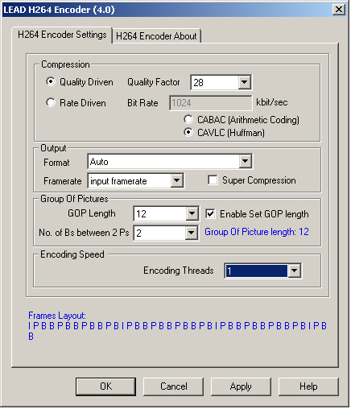Image resolution: width=351 pixels, height=409 pixels.
Task: Click the Output group label
Action: point(53,148)
